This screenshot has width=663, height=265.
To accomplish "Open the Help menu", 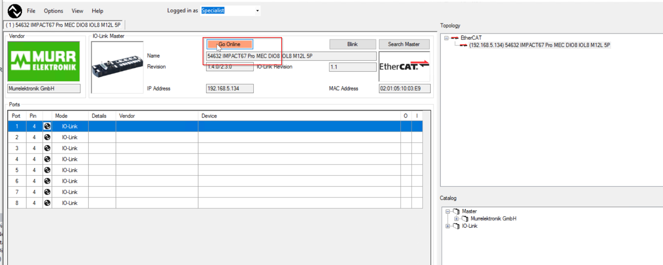I will [x=97, y=11].
